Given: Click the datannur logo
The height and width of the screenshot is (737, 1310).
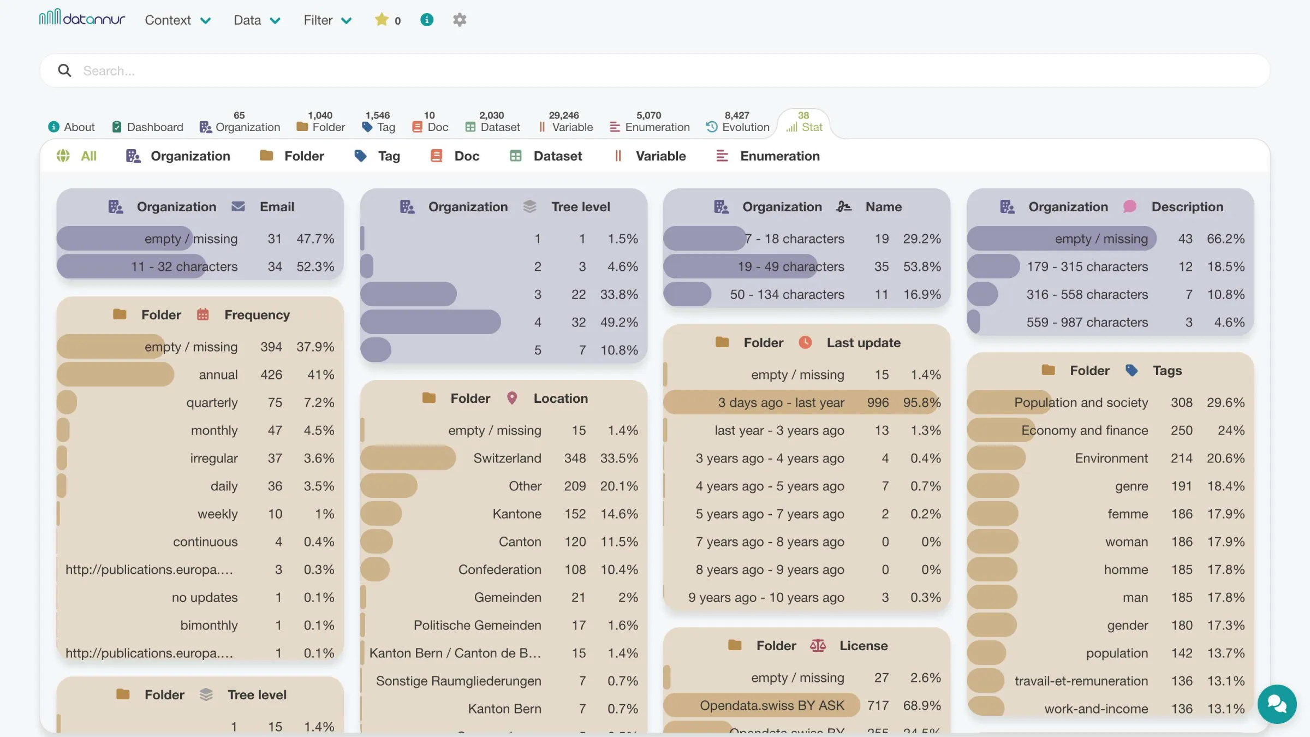Looking at the screenshot, I should coord(82,19).
